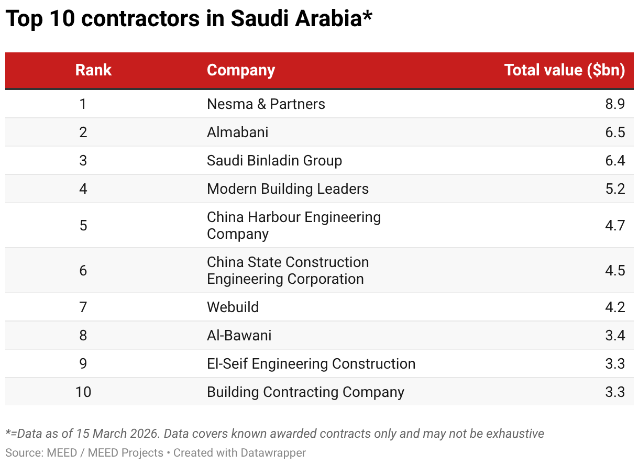The height and width of the screenshot is (465, 639).
Task: Click the Total value ($bn) header
Action: tap(564, 70)
